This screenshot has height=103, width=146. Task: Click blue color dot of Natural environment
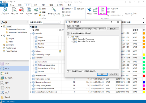click(144, 82)
